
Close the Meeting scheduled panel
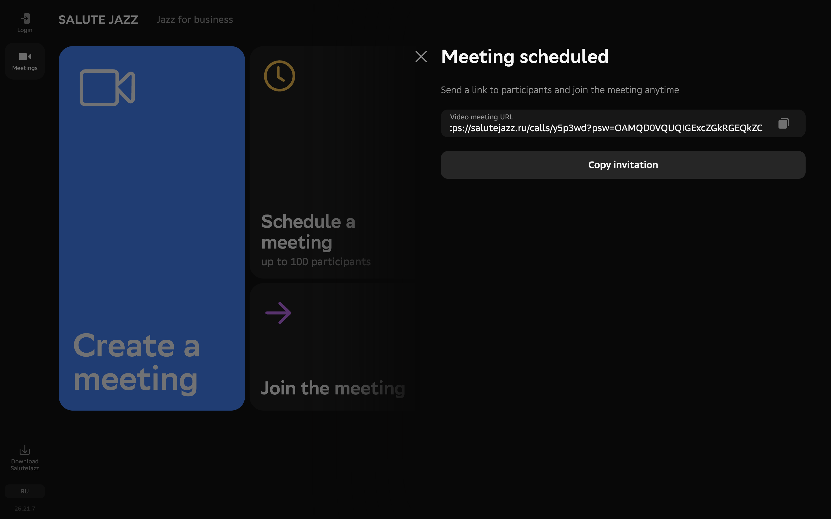coord(421,57)
